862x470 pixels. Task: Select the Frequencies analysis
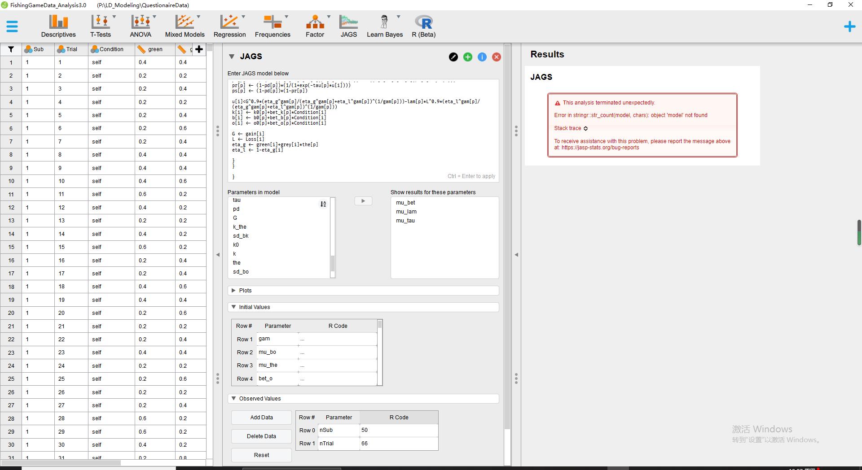[272, 26]
